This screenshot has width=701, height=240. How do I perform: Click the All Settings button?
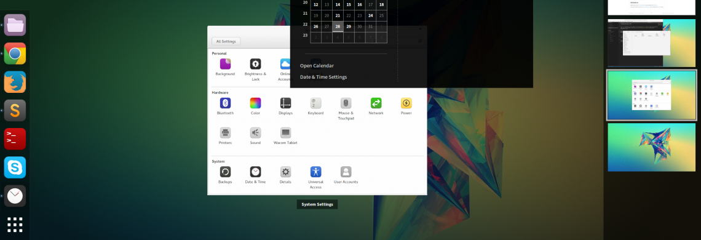(x=226, y=41)
